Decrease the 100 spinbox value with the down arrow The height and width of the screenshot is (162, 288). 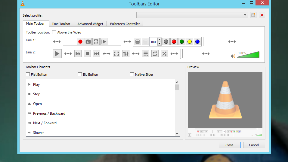[x=159, y=44]
